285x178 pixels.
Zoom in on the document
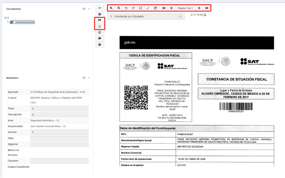pyautogui.click(x=111, y=8)
